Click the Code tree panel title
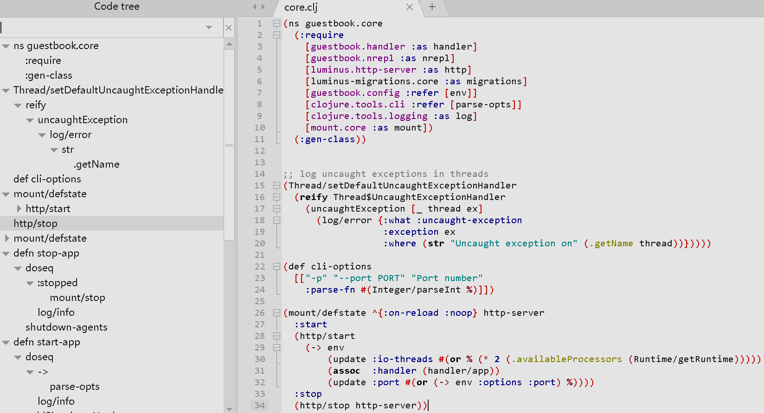The width and height of the screenshot is (764, 413). 117,6
